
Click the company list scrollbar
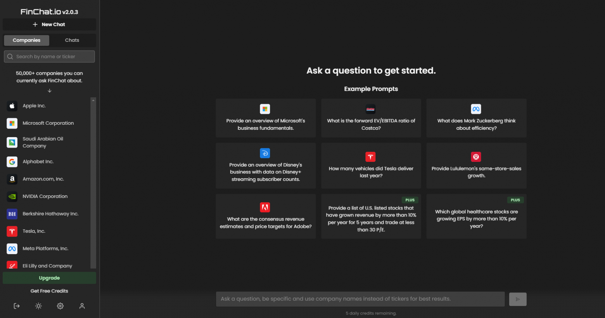pos(93,182)
